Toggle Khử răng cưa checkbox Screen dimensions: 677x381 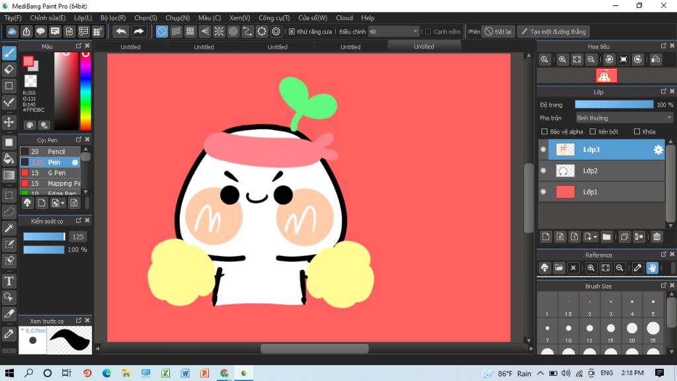coord(292,32)
